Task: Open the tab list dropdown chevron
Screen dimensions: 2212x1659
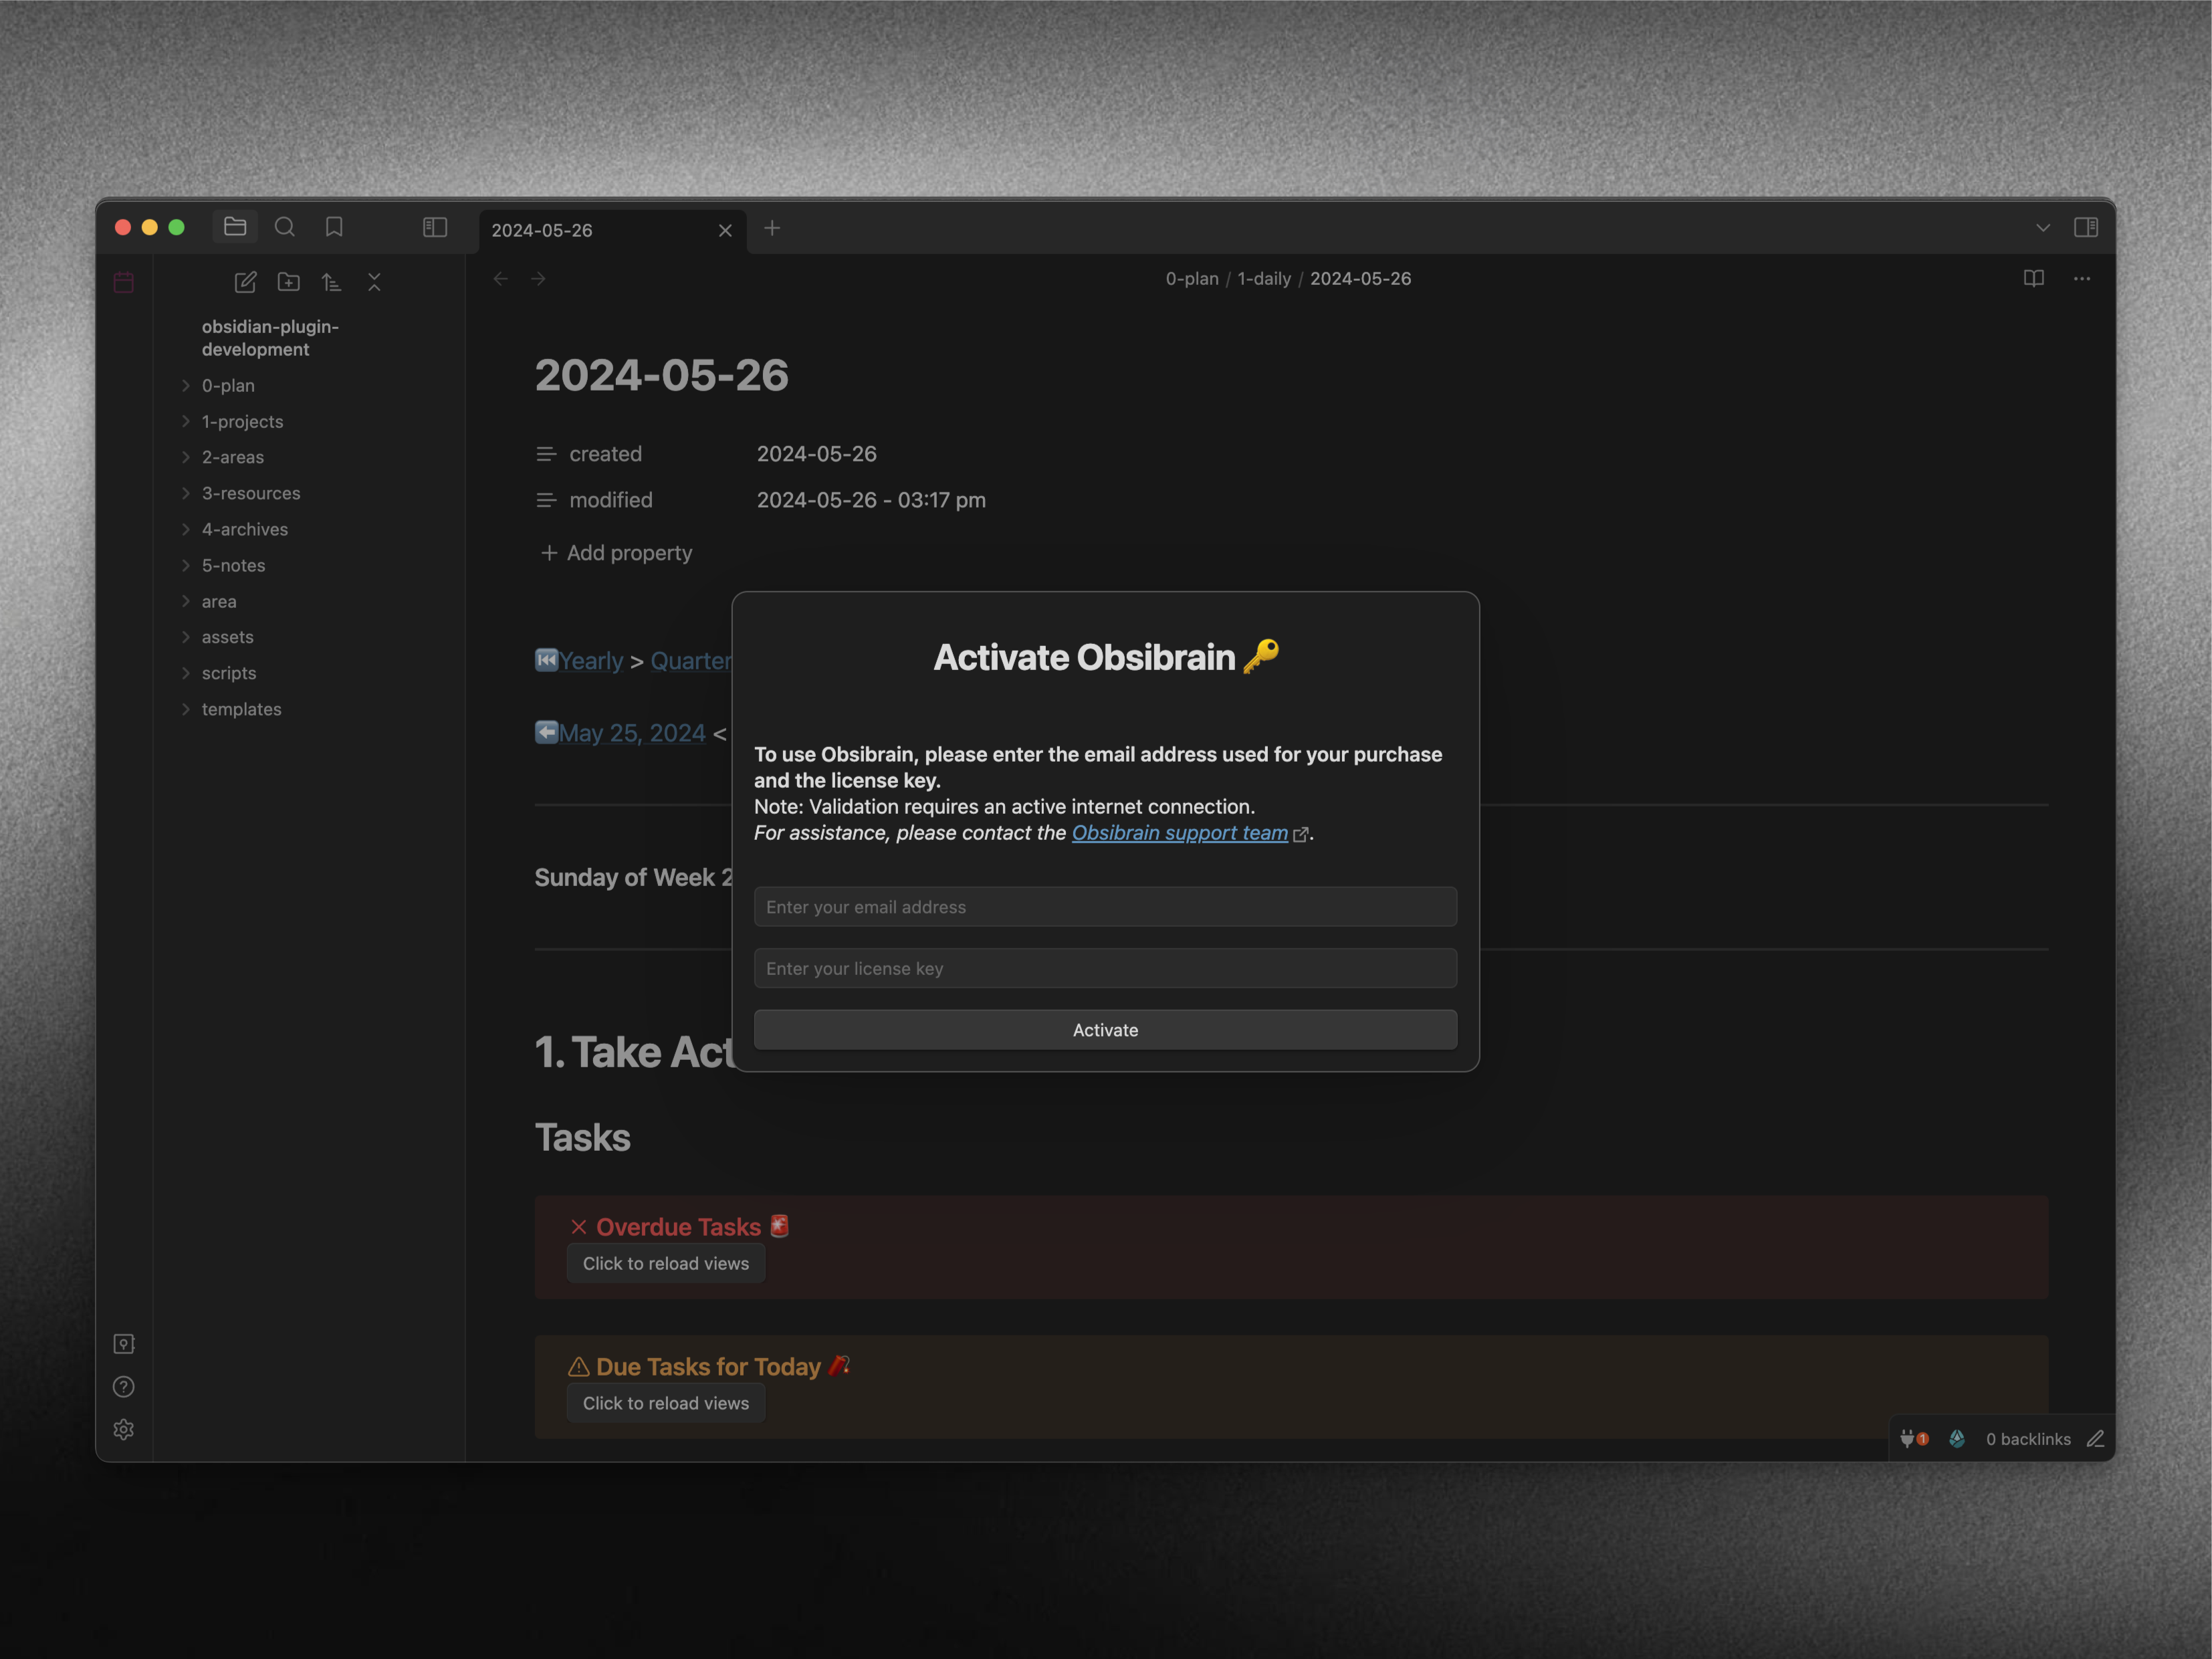Action: pos(2042,228)
